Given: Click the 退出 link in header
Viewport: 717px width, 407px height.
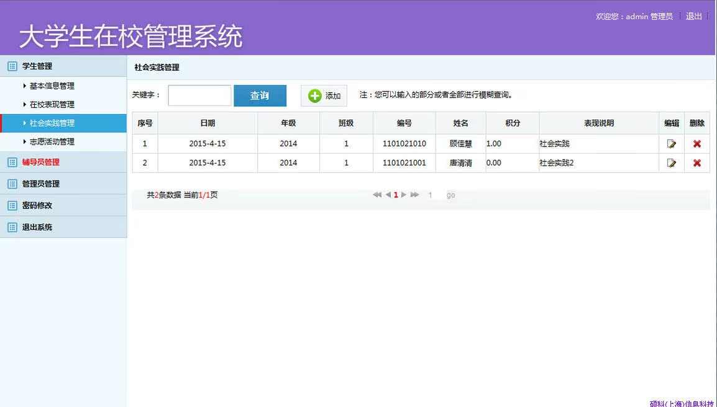Looking at the screenshot, I should click(693, 17).
